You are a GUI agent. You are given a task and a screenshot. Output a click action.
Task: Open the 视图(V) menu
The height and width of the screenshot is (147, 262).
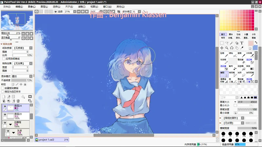click(x=94, y=7)
